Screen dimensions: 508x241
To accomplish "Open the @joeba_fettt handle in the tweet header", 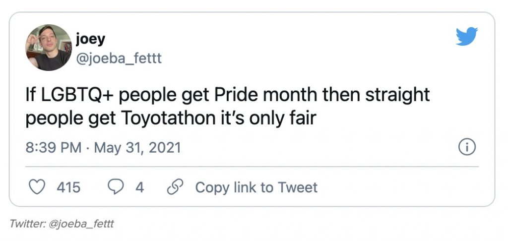I will click(119, 59).
